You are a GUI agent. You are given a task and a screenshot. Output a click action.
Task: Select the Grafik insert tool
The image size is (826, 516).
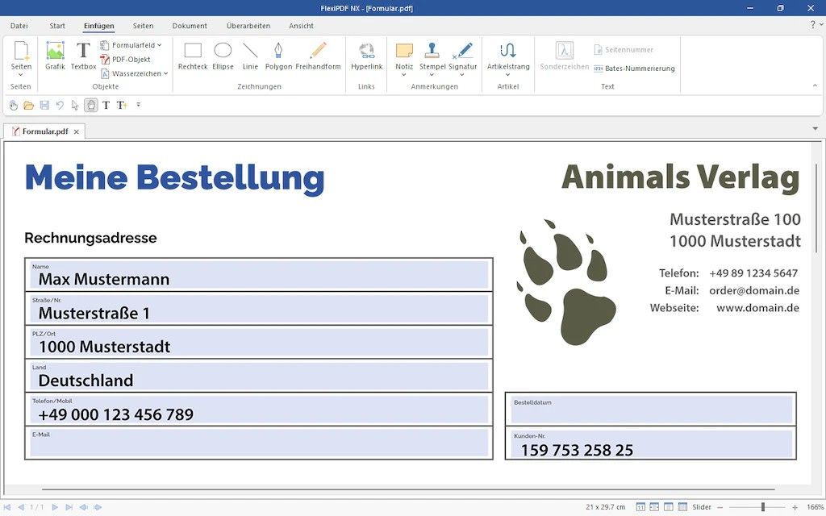pos(55,55)
